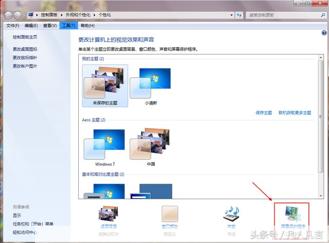The height and width of the screenshot is (243, 329).
Task: Select the Windows 7 Aero theme
Action: 105,147
